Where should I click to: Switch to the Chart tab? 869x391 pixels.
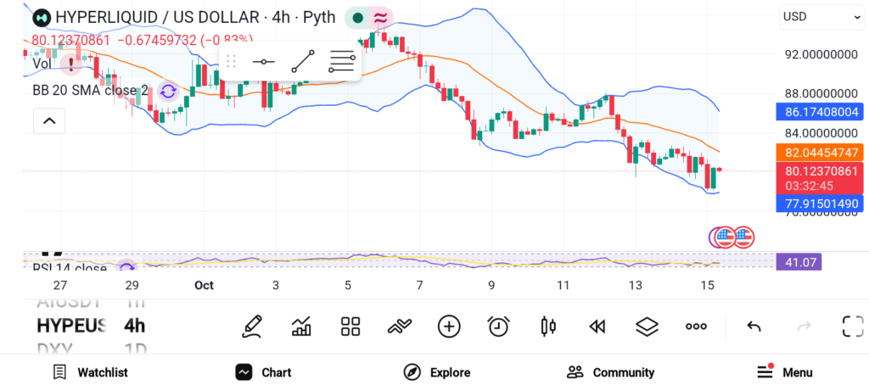point(263,372)
